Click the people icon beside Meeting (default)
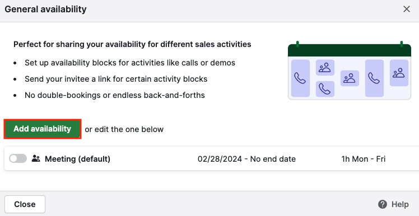Viewport: 419px width, 216px height. tap(36, 158)
